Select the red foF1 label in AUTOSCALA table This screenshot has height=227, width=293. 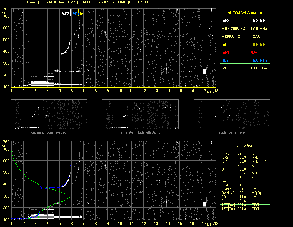[225, 53]
